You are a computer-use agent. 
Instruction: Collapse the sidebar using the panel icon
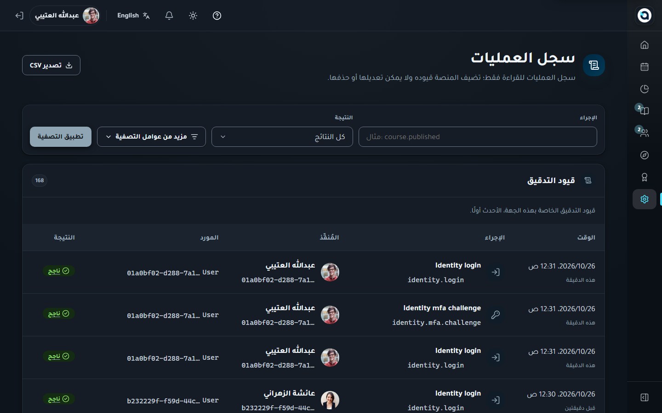pos(645,397)
